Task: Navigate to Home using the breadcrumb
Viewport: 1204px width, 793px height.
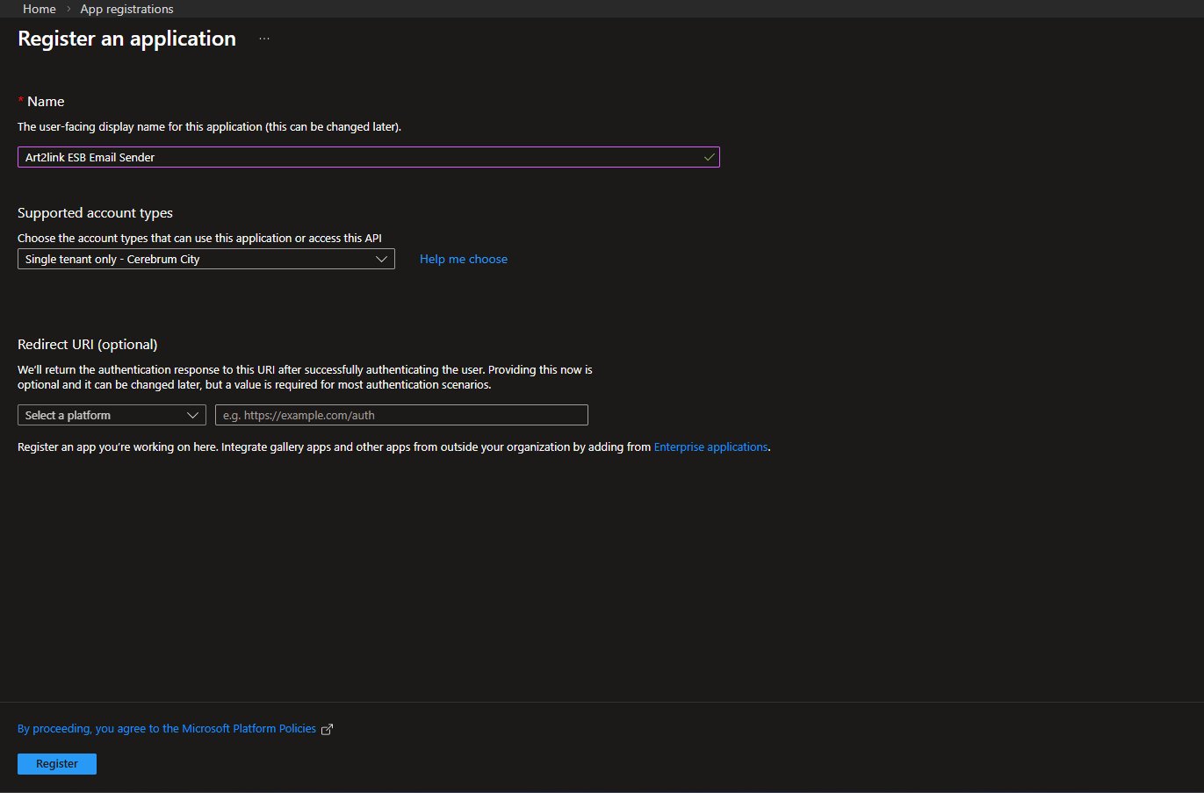Action: [x=39, y=9]
